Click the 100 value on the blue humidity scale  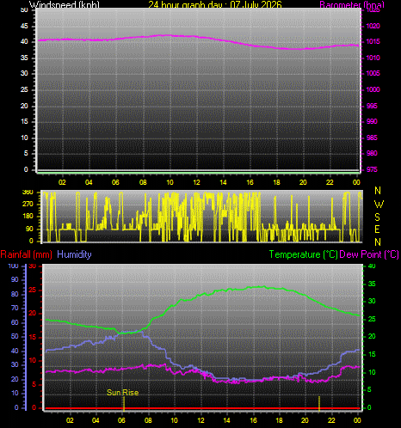pyautogui.click(x=13, y=266)
